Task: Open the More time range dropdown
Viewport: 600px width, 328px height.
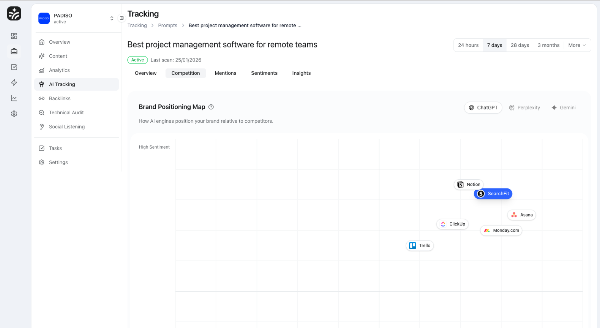Action: click(x=577, y=45)
